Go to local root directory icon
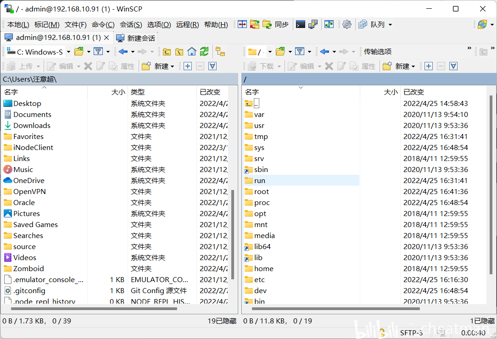The height and width of the screenshot is (339, 497). pyautogui.click(x=179, y=52)
